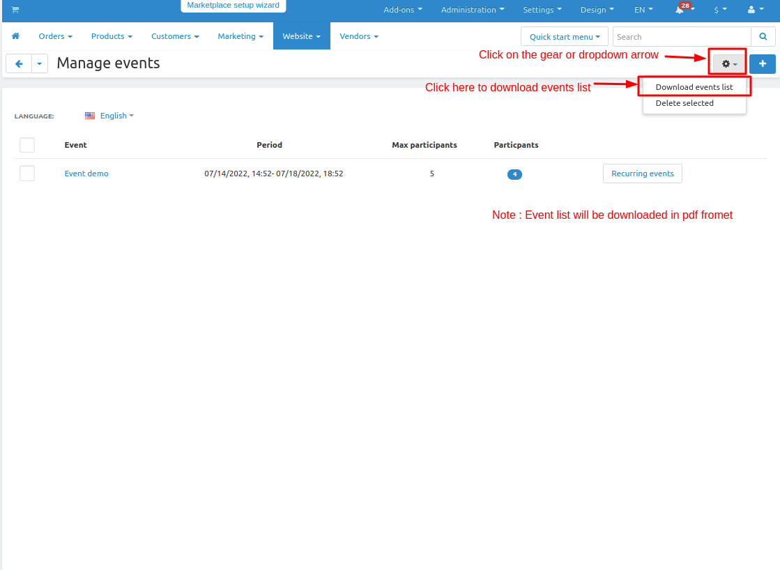The height and width of the screenshot is (570, 780).
Task: Click the back arrow button
Action: pos(19,63)
